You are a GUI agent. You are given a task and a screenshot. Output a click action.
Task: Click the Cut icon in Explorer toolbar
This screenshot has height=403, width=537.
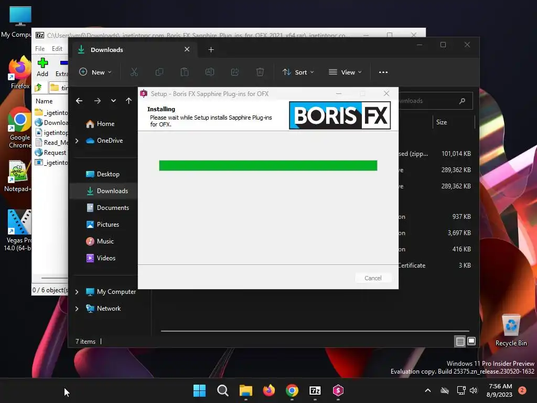click(x=134, y=72)
